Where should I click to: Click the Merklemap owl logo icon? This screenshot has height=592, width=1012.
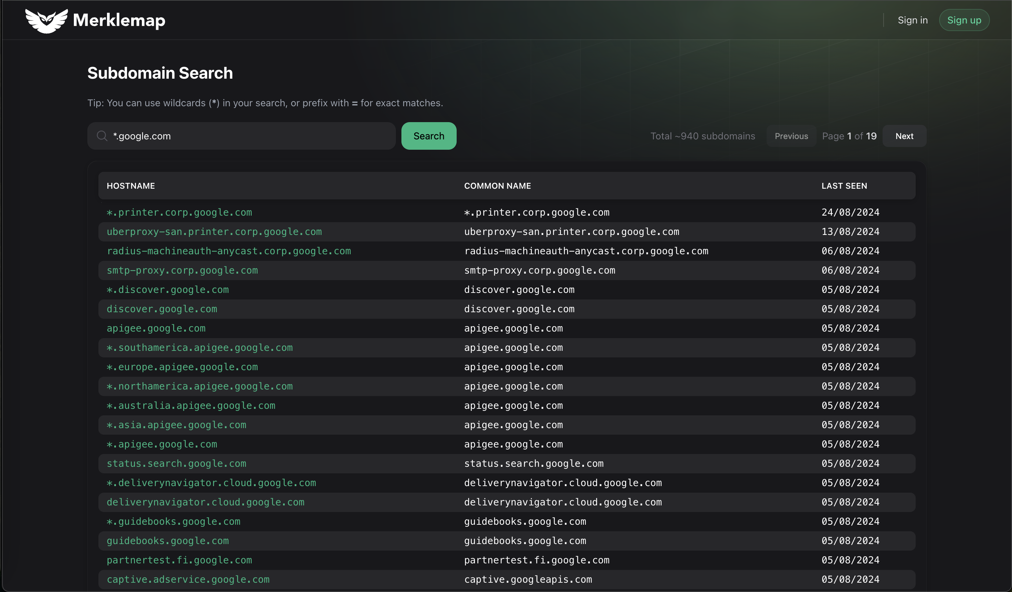pos(47,20)
